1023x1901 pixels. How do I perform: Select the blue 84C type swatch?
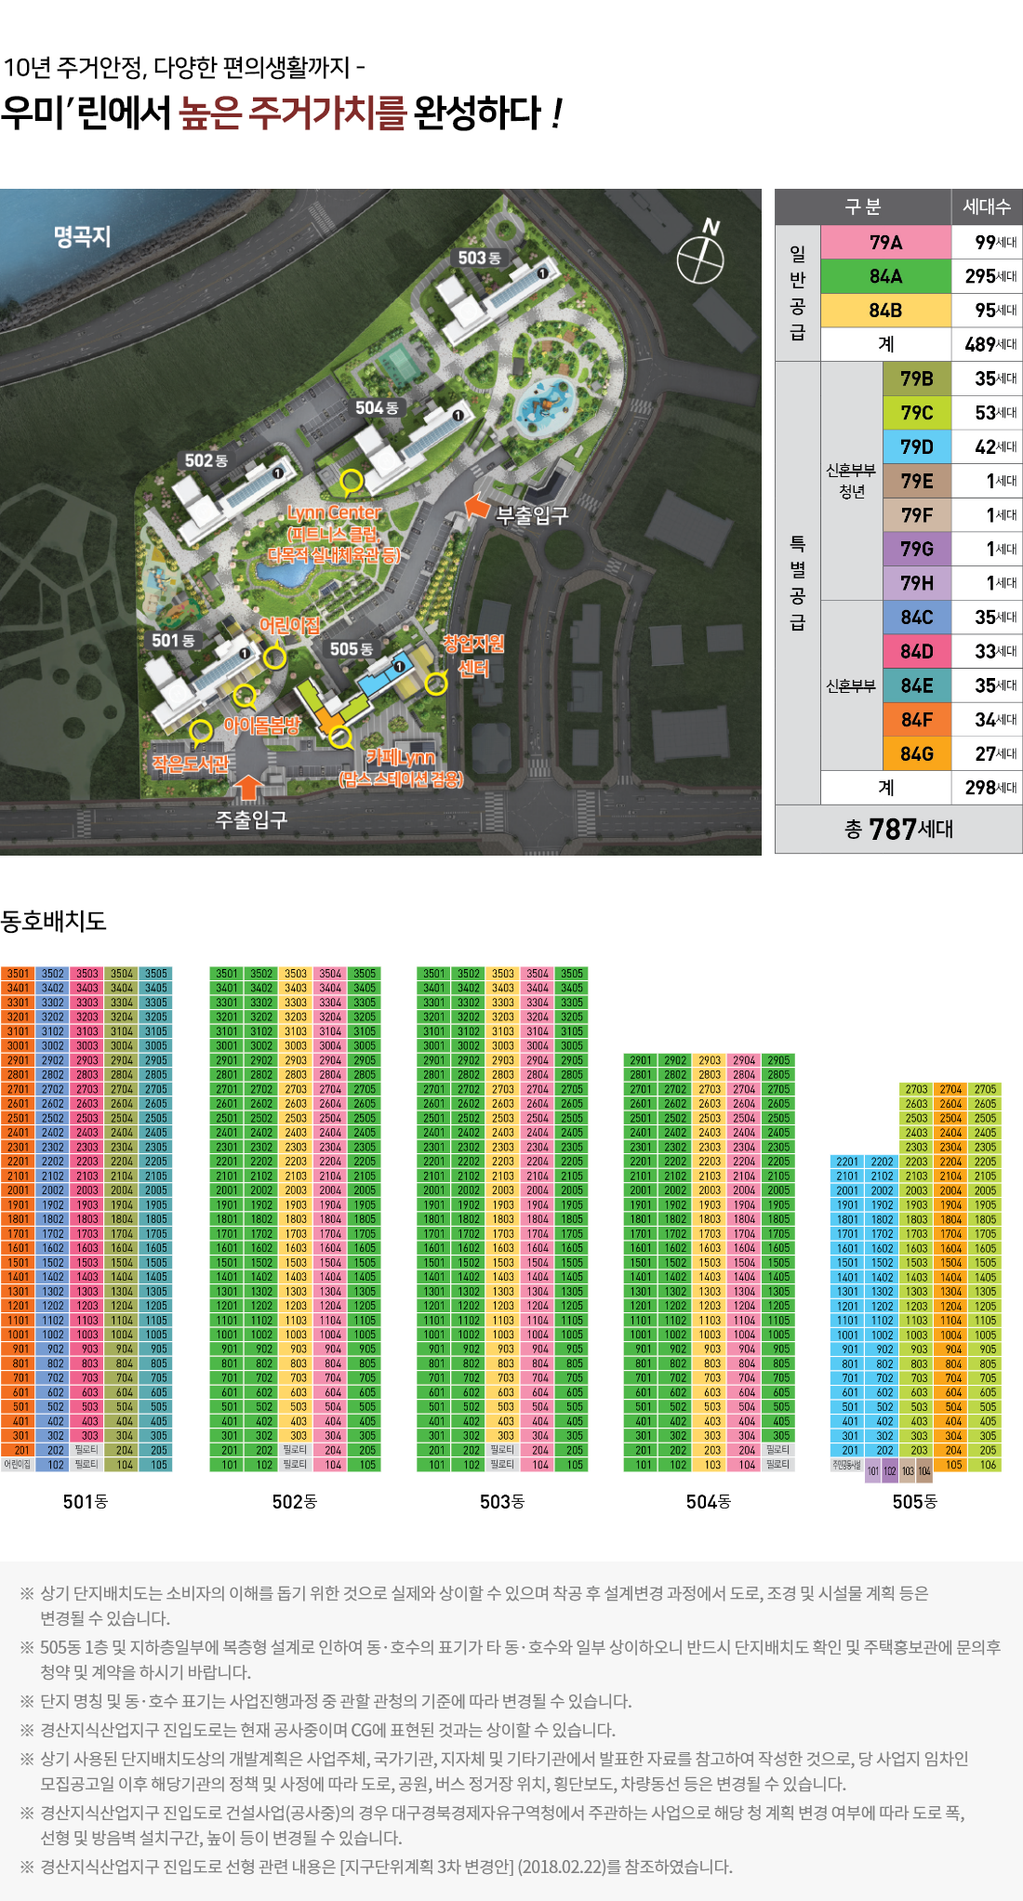(916, 618)
